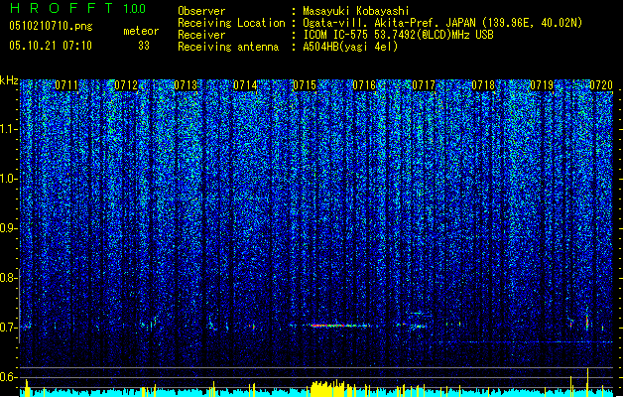This screenshot has height=397, width=624.
Task: Select the A504HB(yagi 4el) antenna text
Action: pyautogui.click(x=350, y=47)
